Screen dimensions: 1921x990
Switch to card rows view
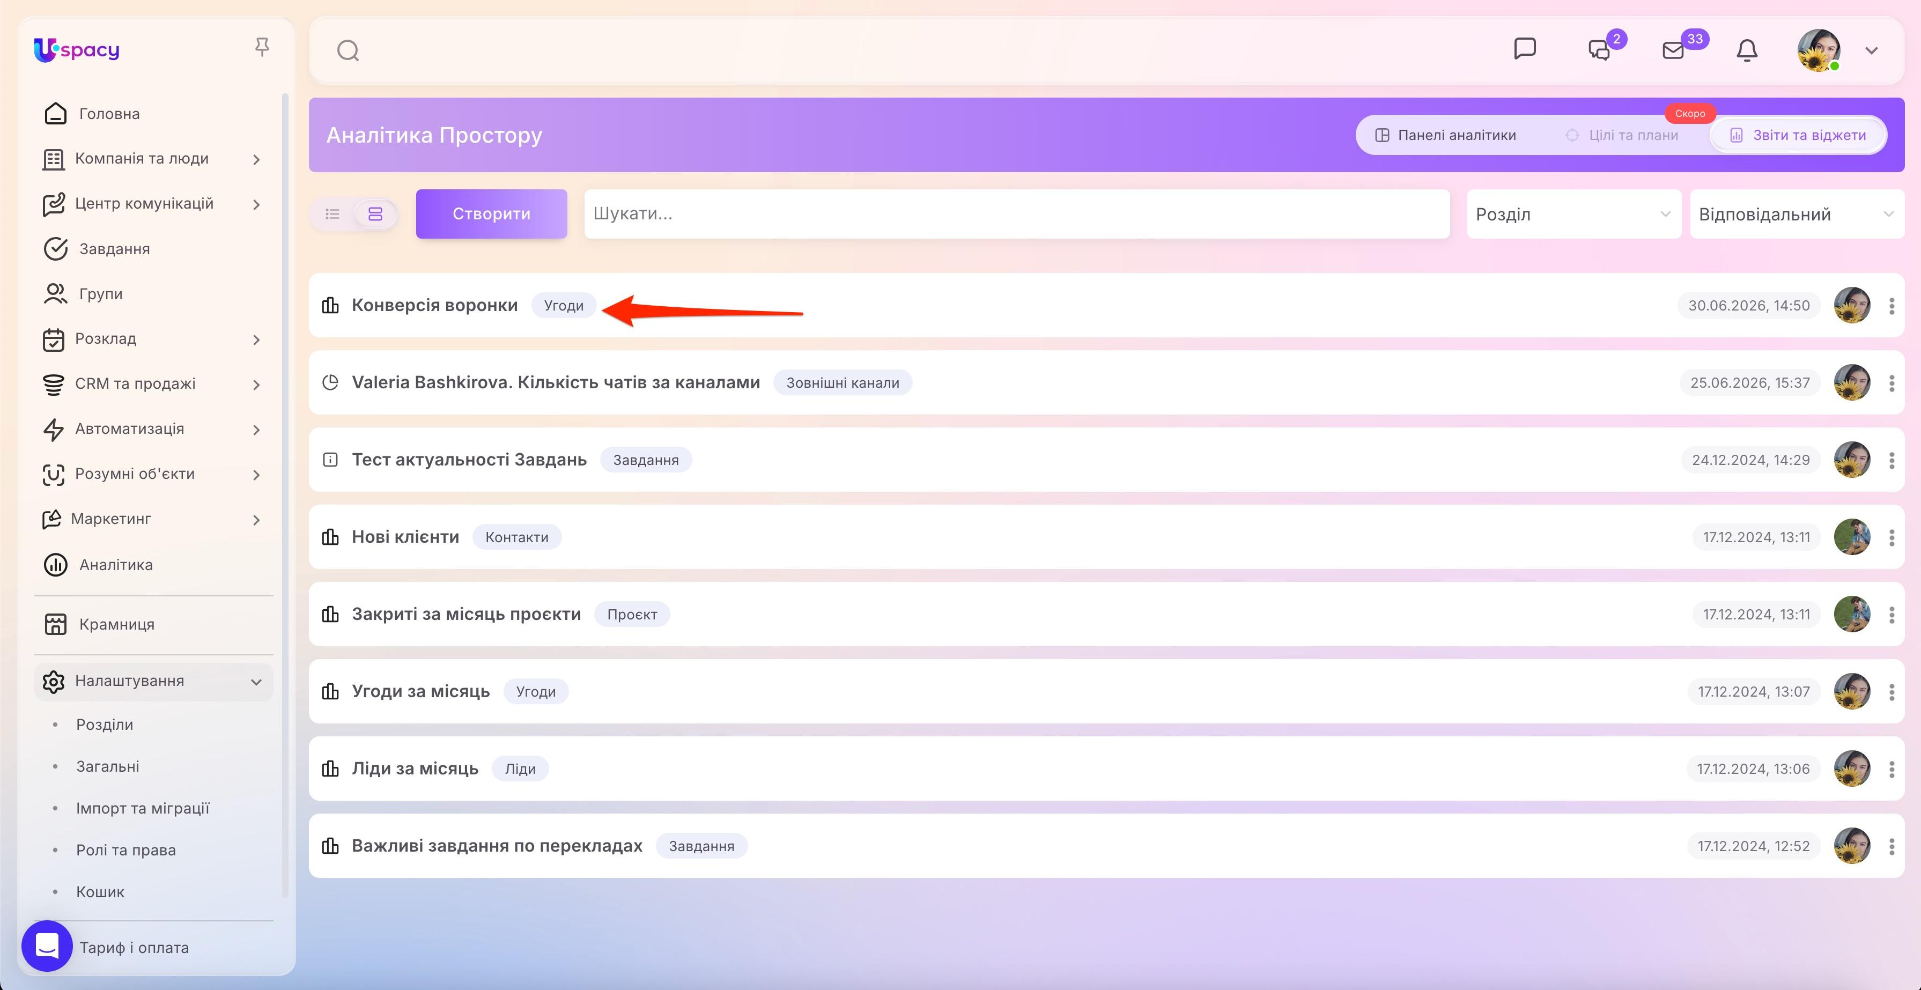click(375, 214)
